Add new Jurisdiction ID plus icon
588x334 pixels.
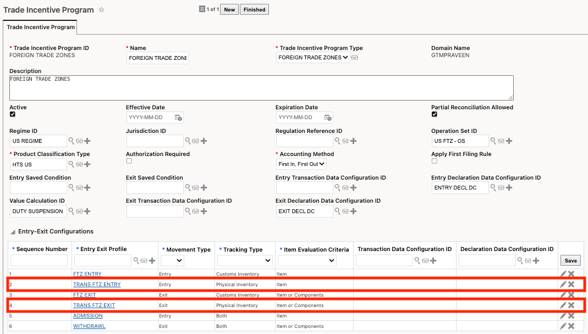[204, 141]
